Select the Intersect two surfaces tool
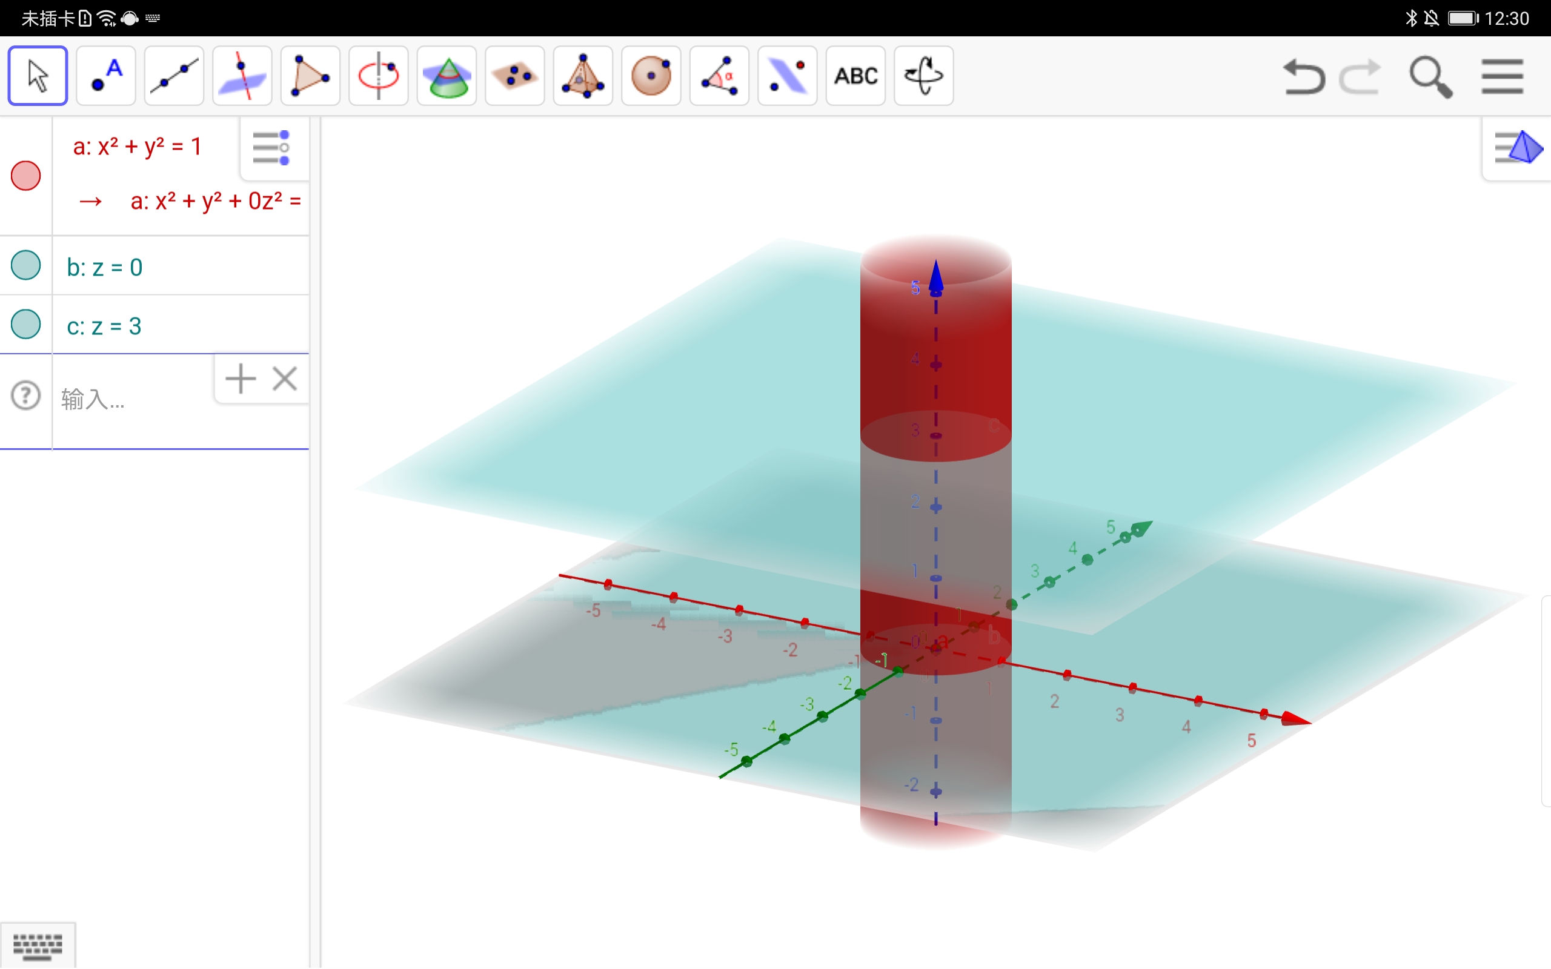The width and height of the screenshot is (1551, 969). click(x=447, y=76)
